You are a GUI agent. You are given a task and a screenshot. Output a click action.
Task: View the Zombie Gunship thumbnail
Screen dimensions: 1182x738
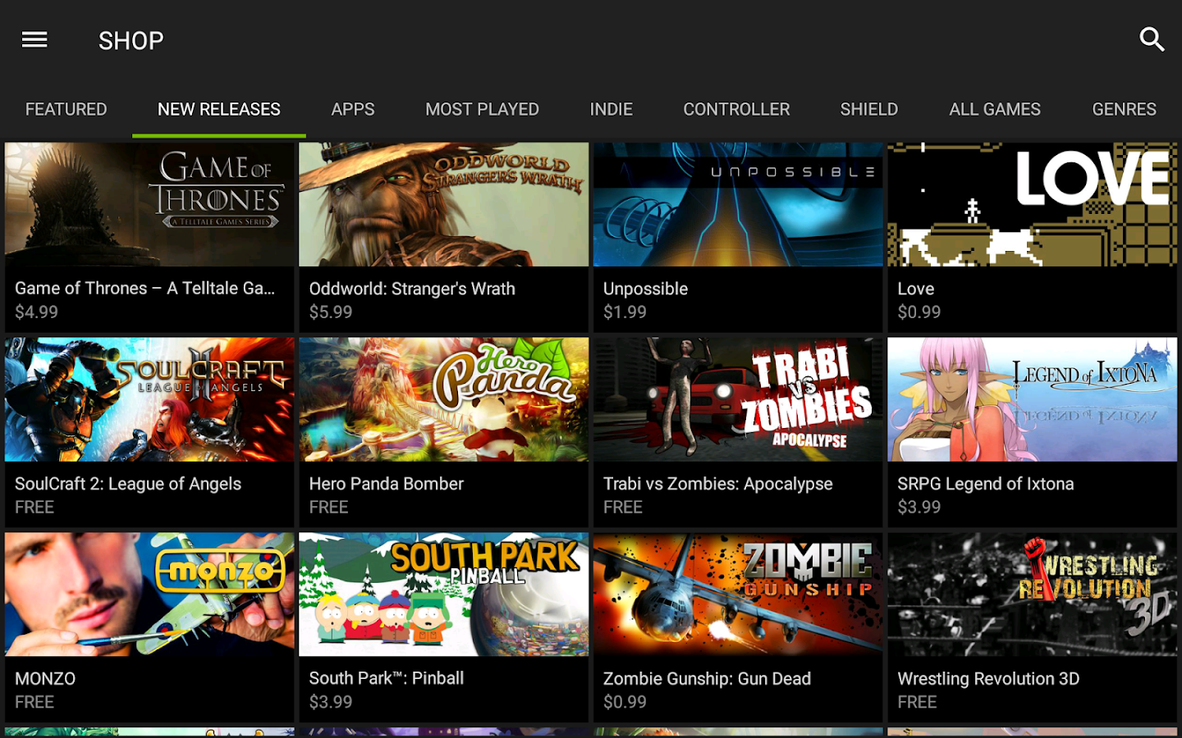point(738,594)
